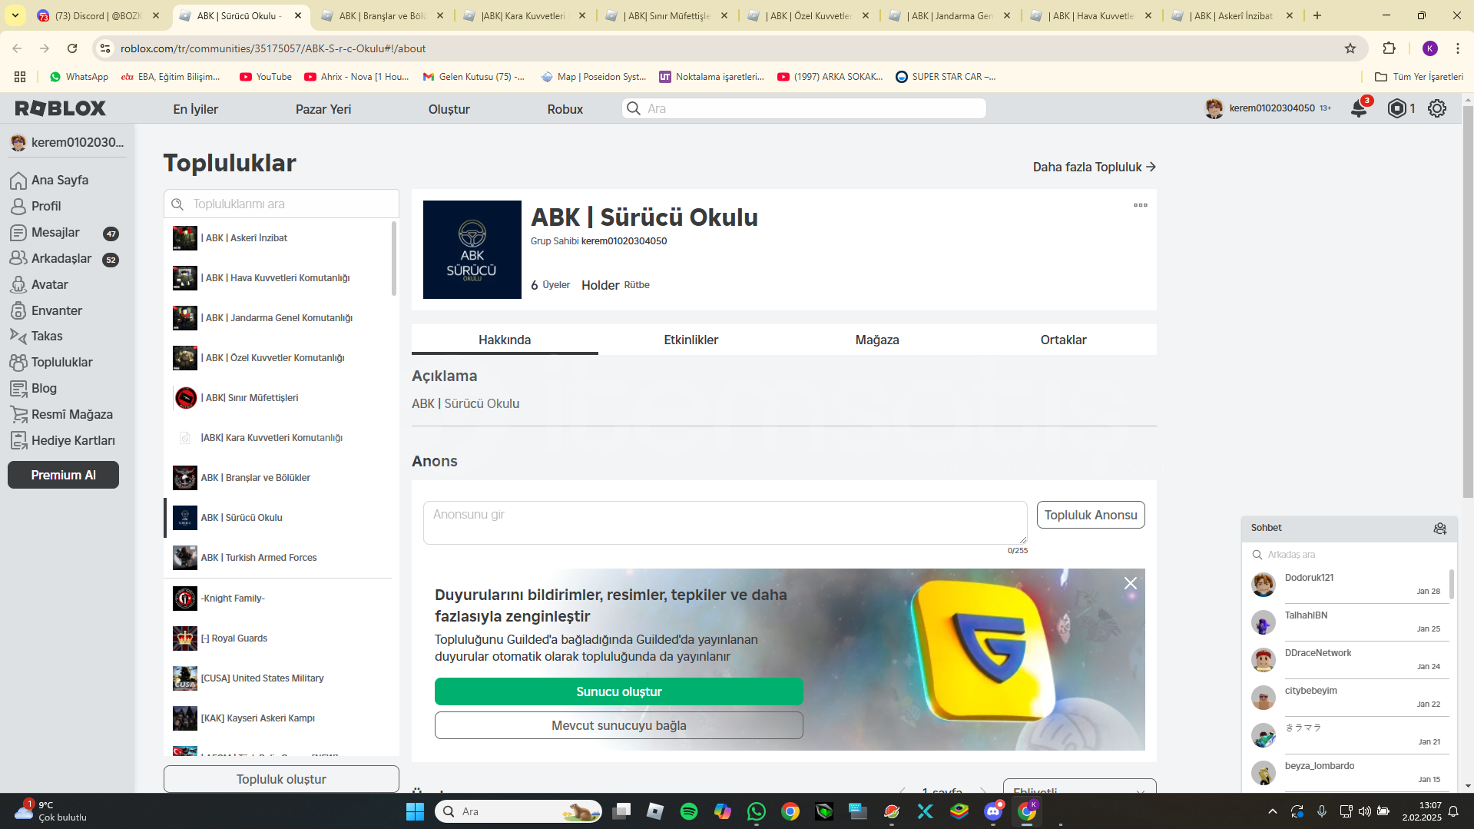Open Pazar Yeri in the top navigation
This screenshot has width=1474, height=829.
[323, 109]
